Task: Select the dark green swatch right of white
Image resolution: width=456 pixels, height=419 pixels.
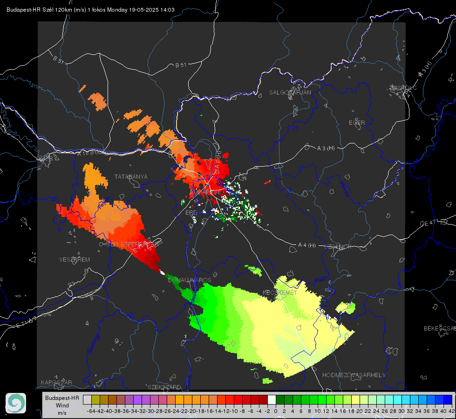Action: coord(280,400)
